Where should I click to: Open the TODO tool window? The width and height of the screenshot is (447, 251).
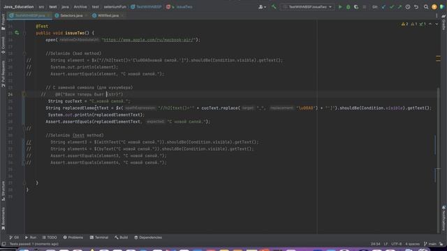coord(50,237)
